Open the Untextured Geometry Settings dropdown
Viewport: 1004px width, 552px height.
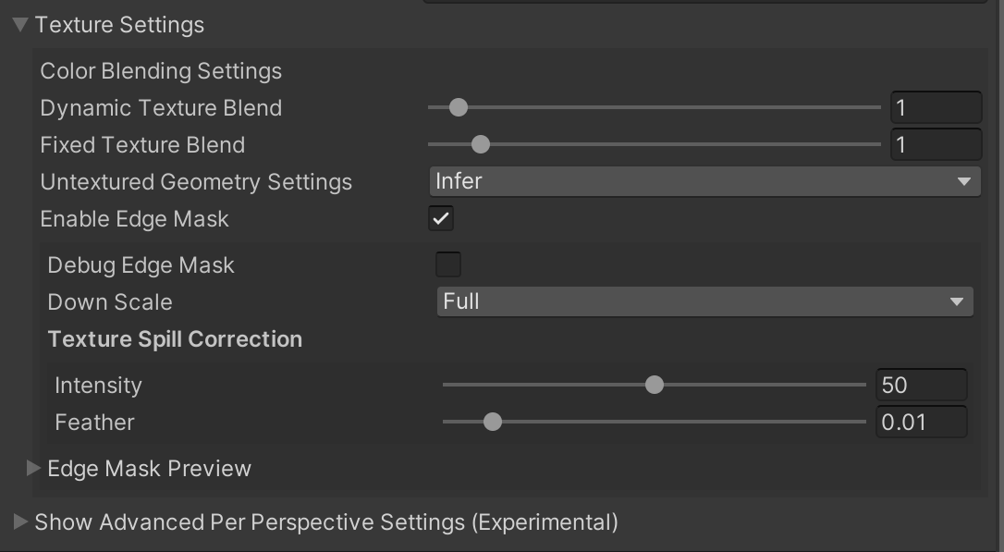tap(704, 181)
